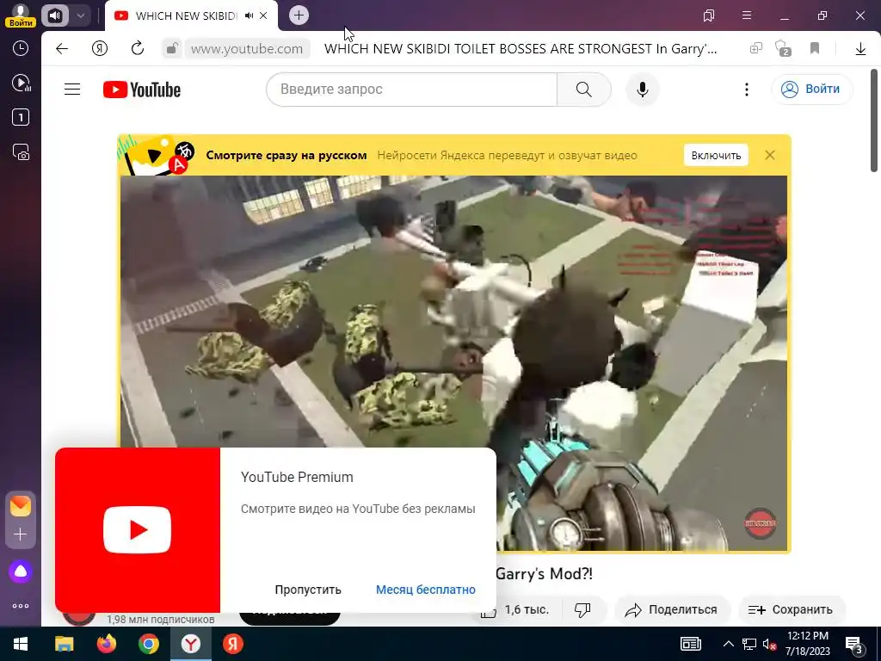This screenshot has height=661, width=881.
Task: Open Yandex Mail icon in sidebar
Action: coord(21,506)
